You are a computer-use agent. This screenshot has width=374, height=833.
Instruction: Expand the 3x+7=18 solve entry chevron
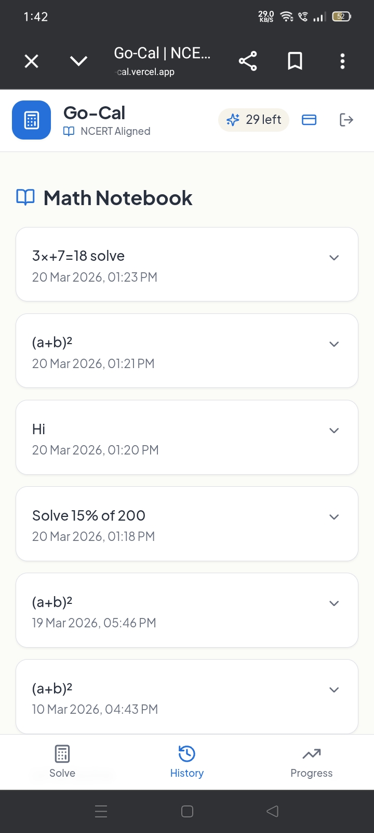[x=334, y=258]
